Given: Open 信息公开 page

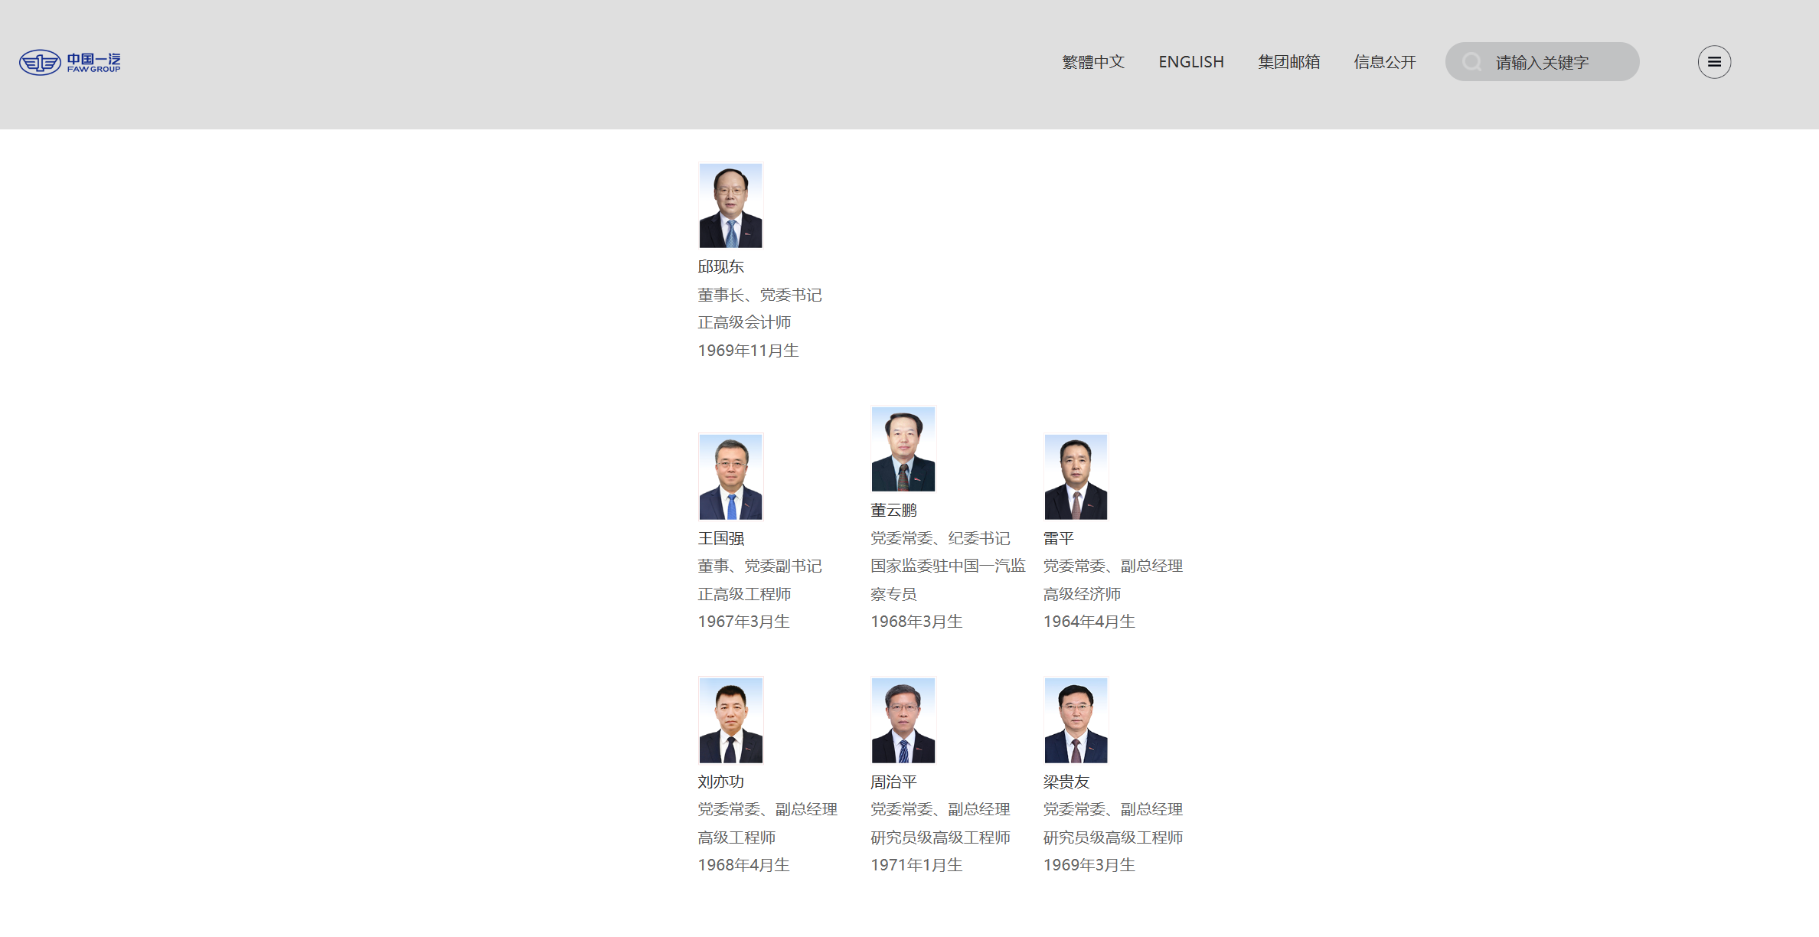Looking at the screenshot, I should 1384,62.
